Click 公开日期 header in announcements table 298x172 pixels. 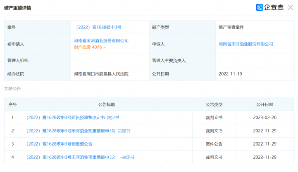tap(265, 105)
